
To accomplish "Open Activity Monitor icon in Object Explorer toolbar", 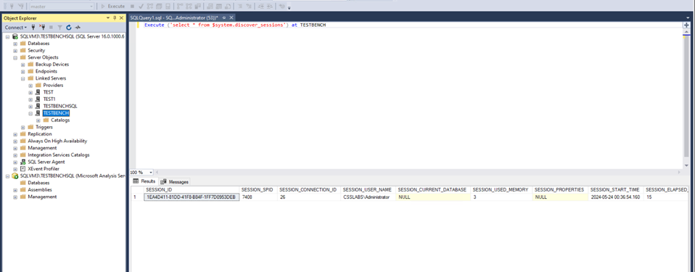I will [x=78, y=28].
